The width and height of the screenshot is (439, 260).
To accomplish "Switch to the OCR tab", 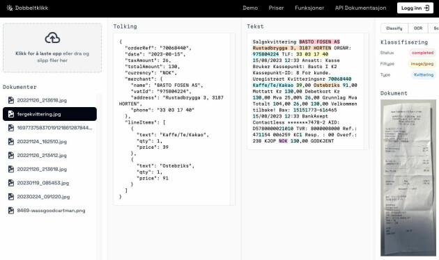I will 418,29.
